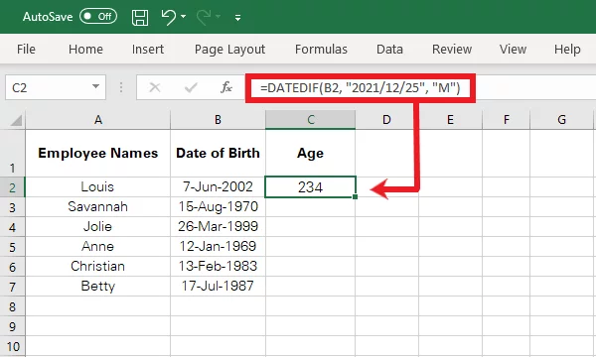Select row 1 header
The width and height of the screenshot is (596, 357).
[13, 153]
